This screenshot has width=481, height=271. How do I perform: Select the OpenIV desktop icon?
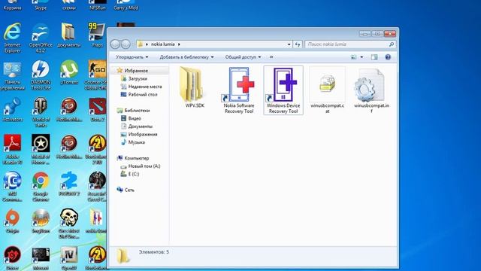click(69, 258)
